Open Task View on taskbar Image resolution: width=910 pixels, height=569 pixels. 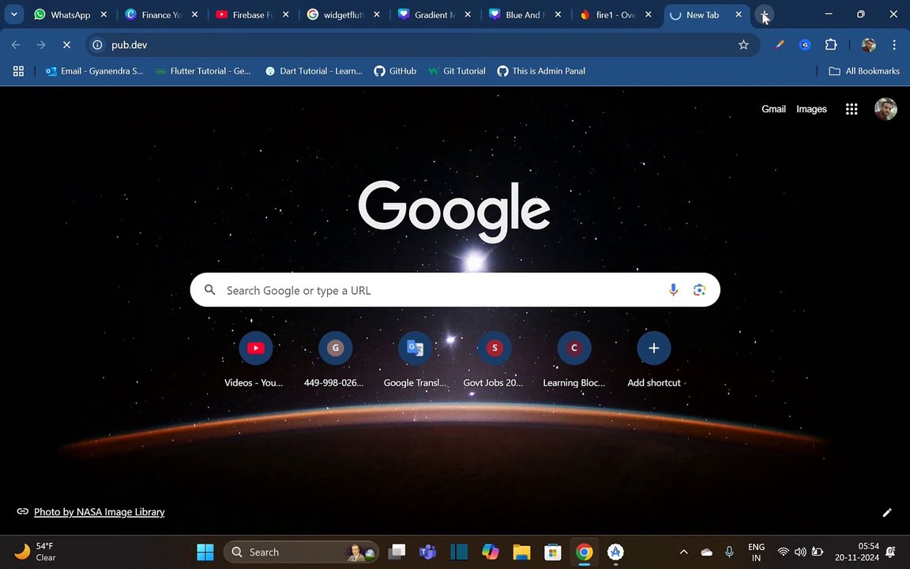point(397,552)
